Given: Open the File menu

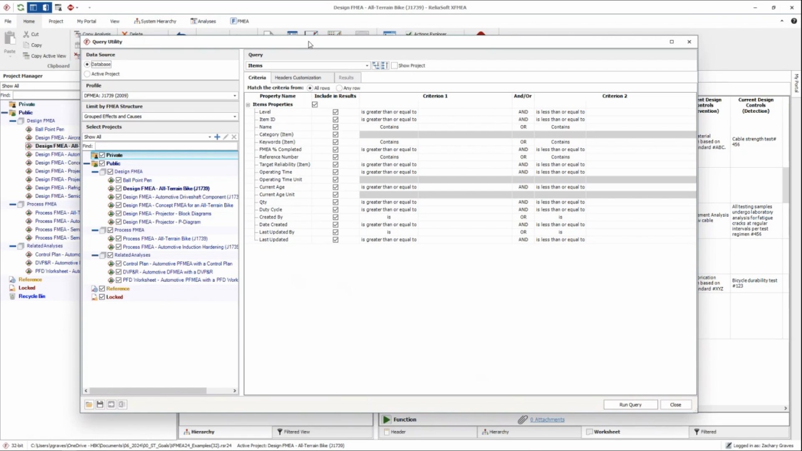Looking at the screenshot, I should pos(8,21).
